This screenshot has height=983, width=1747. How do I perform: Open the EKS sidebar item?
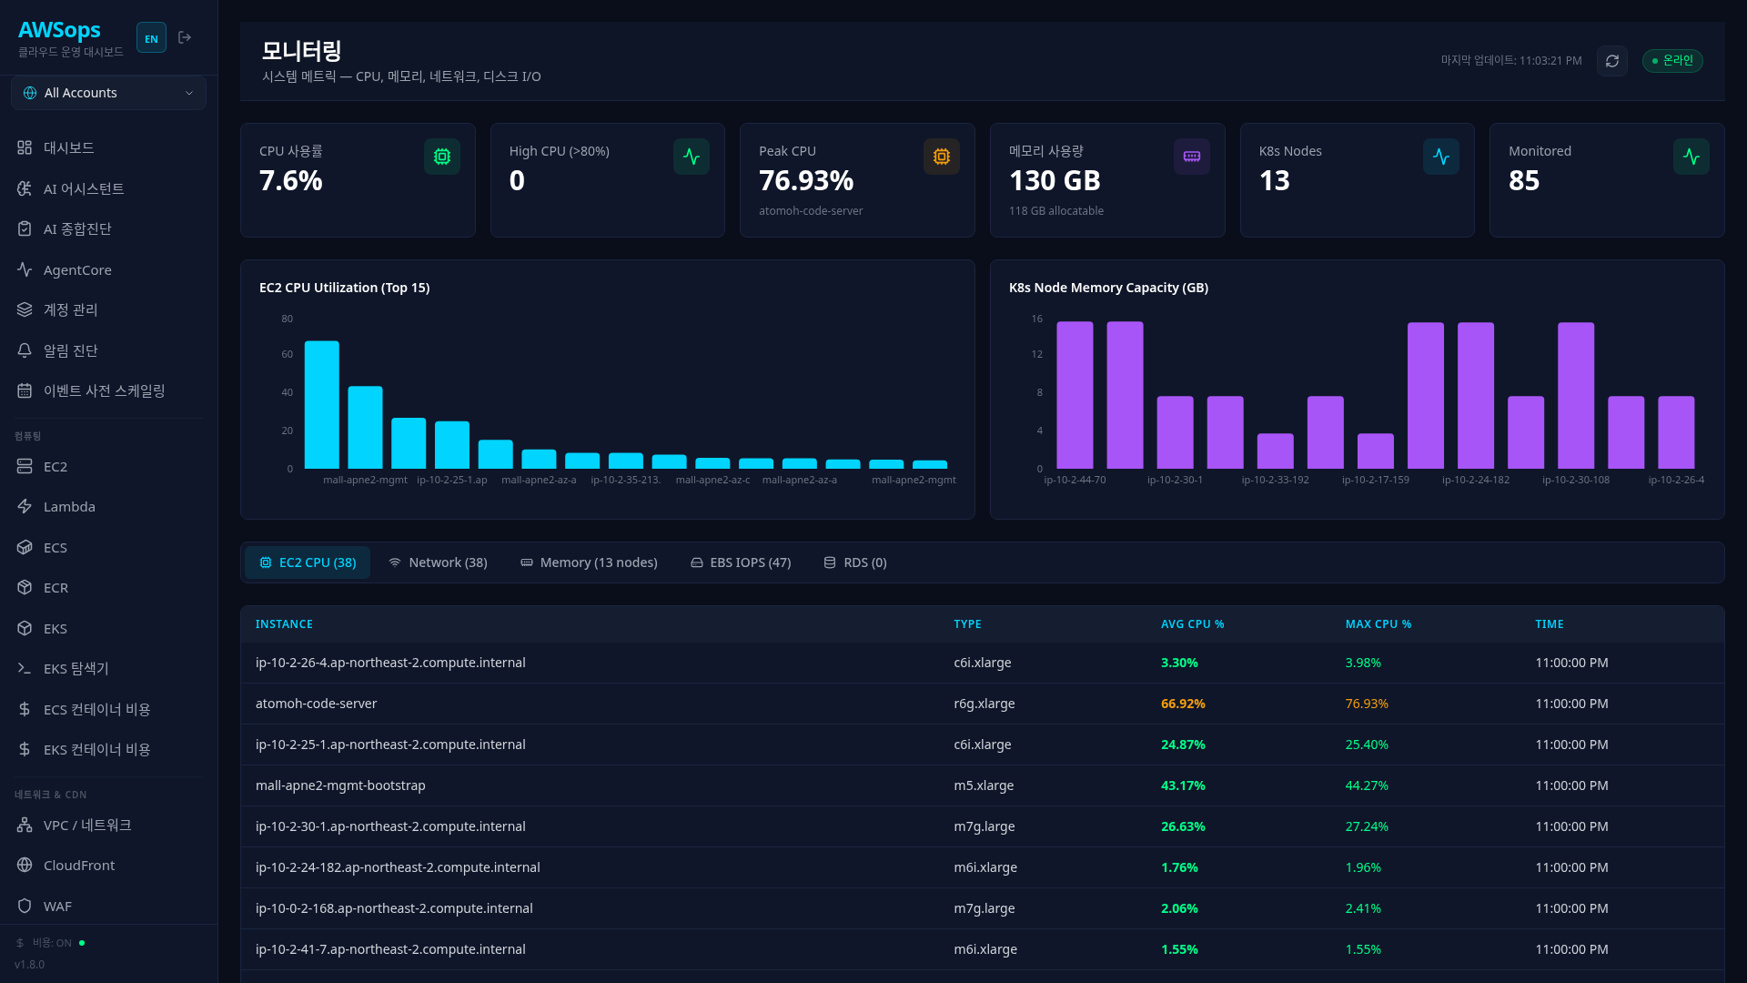tap(108, 628)
